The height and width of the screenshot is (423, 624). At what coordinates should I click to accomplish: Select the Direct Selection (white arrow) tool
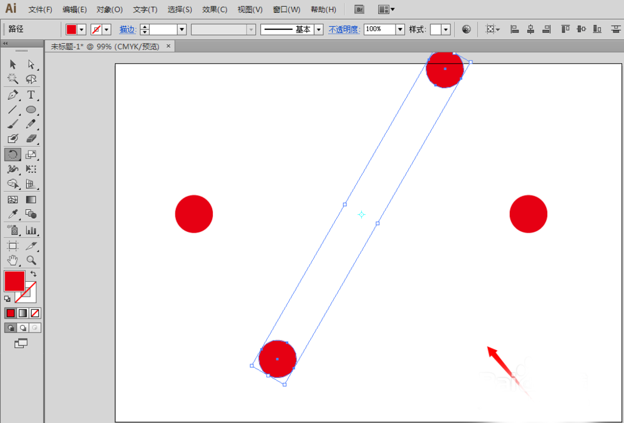(x=31, y=64)
